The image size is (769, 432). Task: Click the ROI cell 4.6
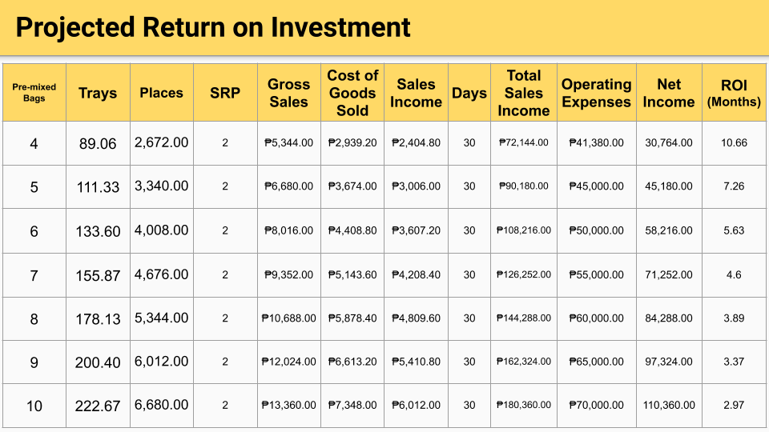coord(734,275)
